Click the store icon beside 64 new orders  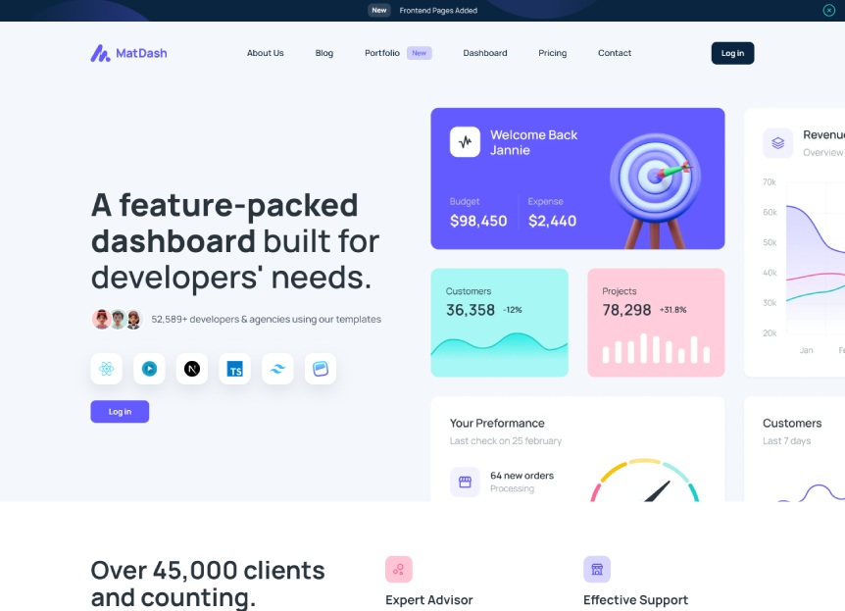coord(465,482)
